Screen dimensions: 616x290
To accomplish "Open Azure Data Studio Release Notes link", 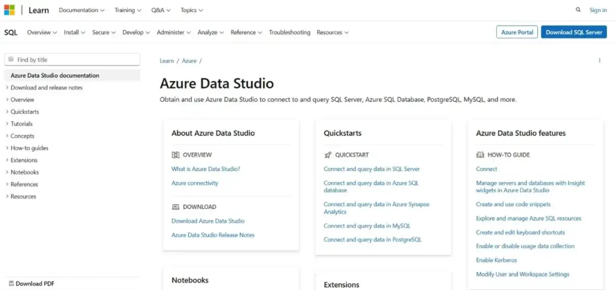I will coord(213,235).
